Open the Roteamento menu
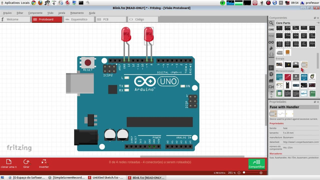Image resolution: width=320 pixels, height=180 pixels. pyautogui.click(x=77, y=13)
